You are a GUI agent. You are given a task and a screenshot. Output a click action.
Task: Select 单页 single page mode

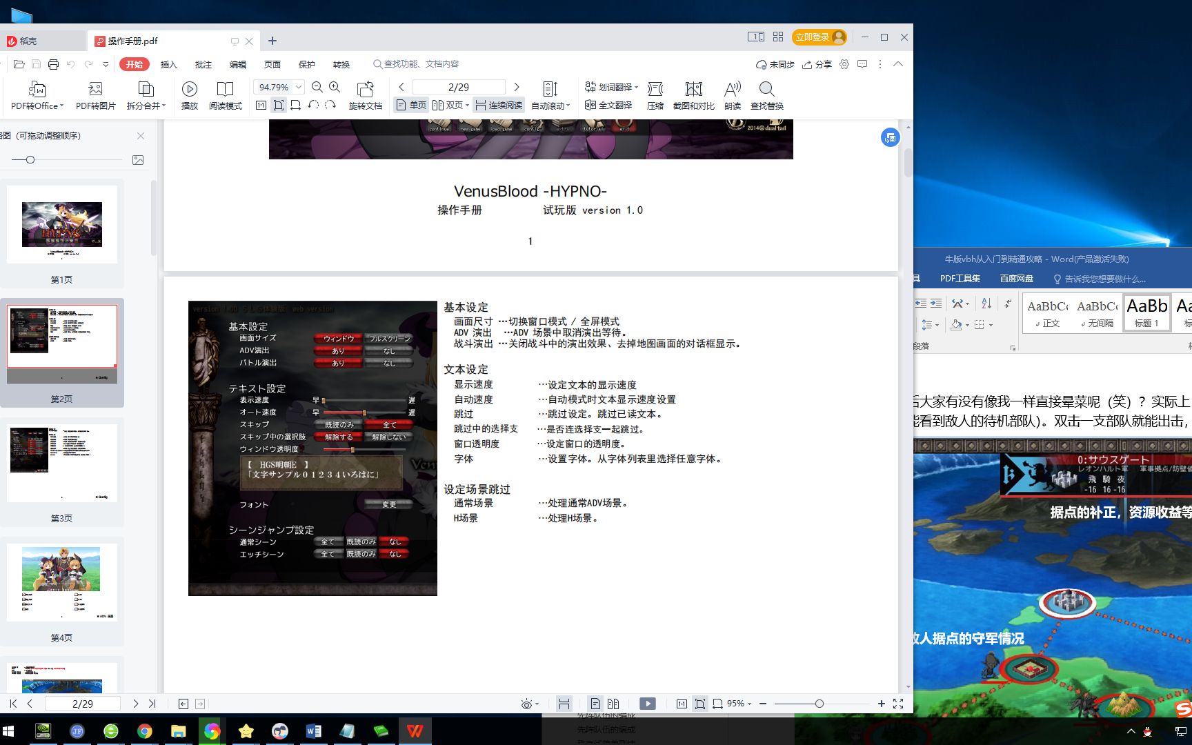[x=411, y=106]
